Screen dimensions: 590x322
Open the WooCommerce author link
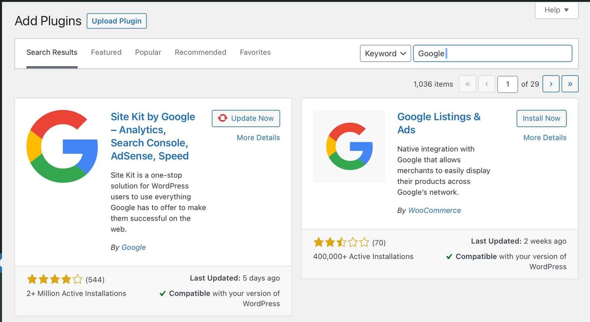click(x=434, y=210)
